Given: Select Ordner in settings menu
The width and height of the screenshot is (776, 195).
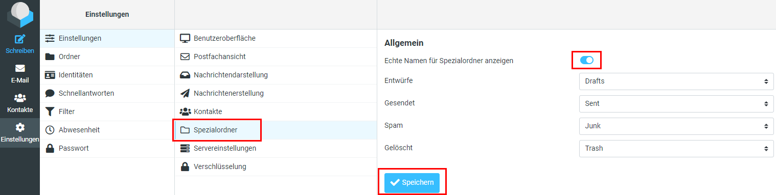Looking at the screenshot, I should (x=107, y=57).
